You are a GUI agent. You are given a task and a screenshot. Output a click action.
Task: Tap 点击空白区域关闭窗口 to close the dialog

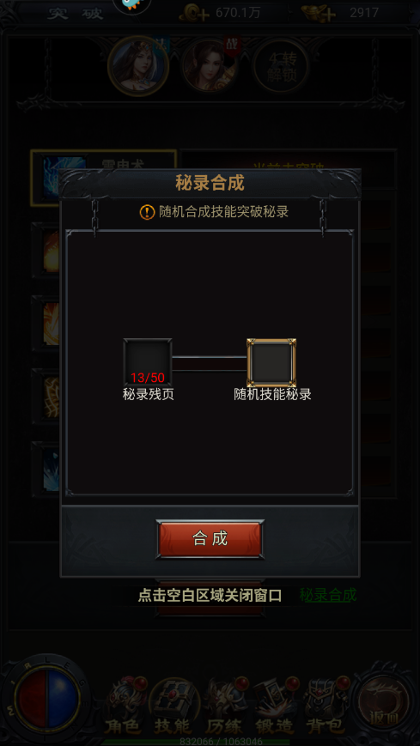point(210,595)
